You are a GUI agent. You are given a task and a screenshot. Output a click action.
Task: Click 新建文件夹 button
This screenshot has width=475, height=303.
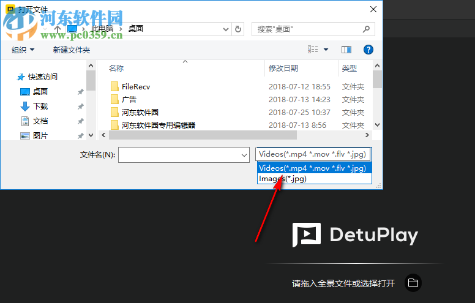(72, 50)
